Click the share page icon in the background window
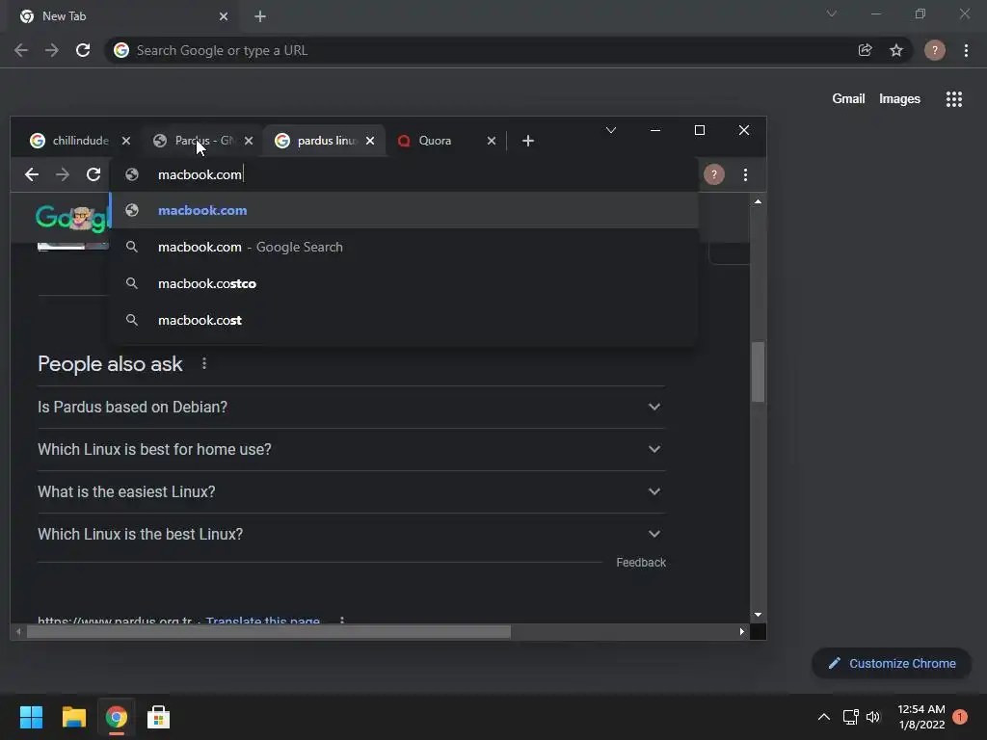 pyautogui.click(x=865, y=50)
